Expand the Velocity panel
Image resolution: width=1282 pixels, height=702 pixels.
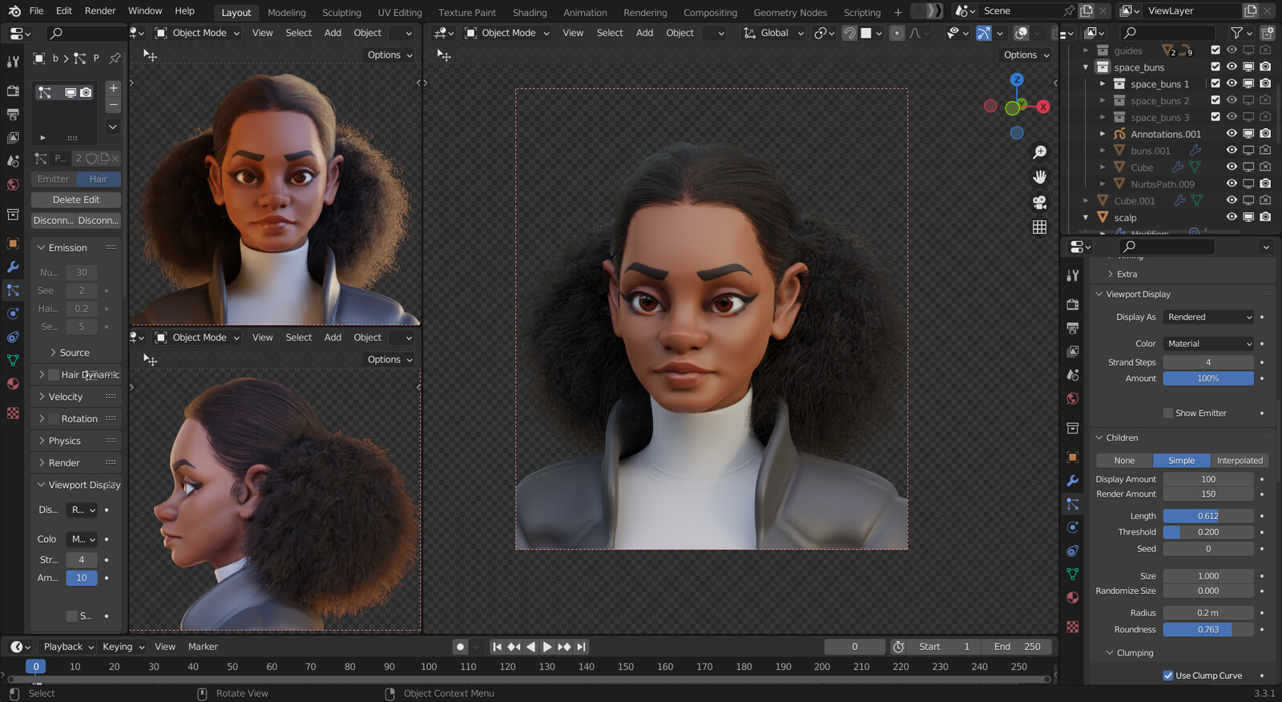(x=66, y=397)
